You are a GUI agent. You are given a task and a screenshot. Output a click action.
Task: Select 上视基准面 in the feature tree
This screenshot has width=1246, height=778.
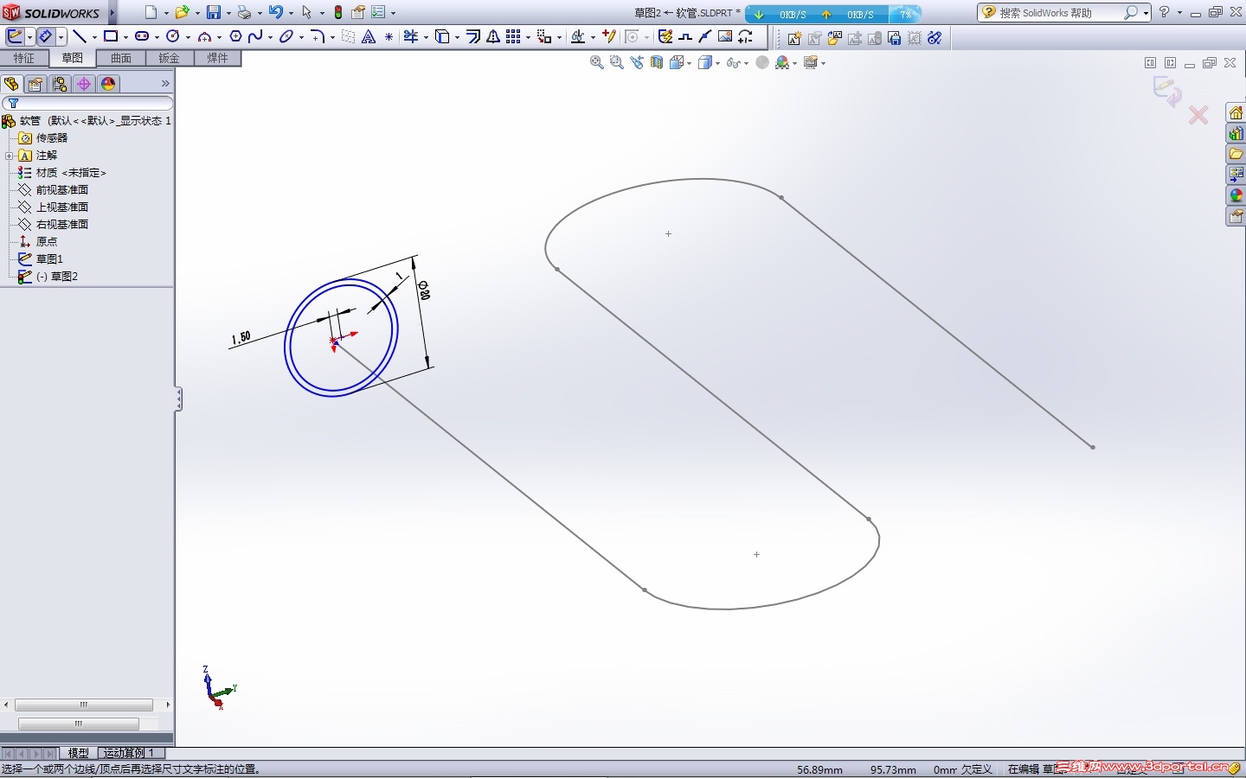(x=62, y=207)
